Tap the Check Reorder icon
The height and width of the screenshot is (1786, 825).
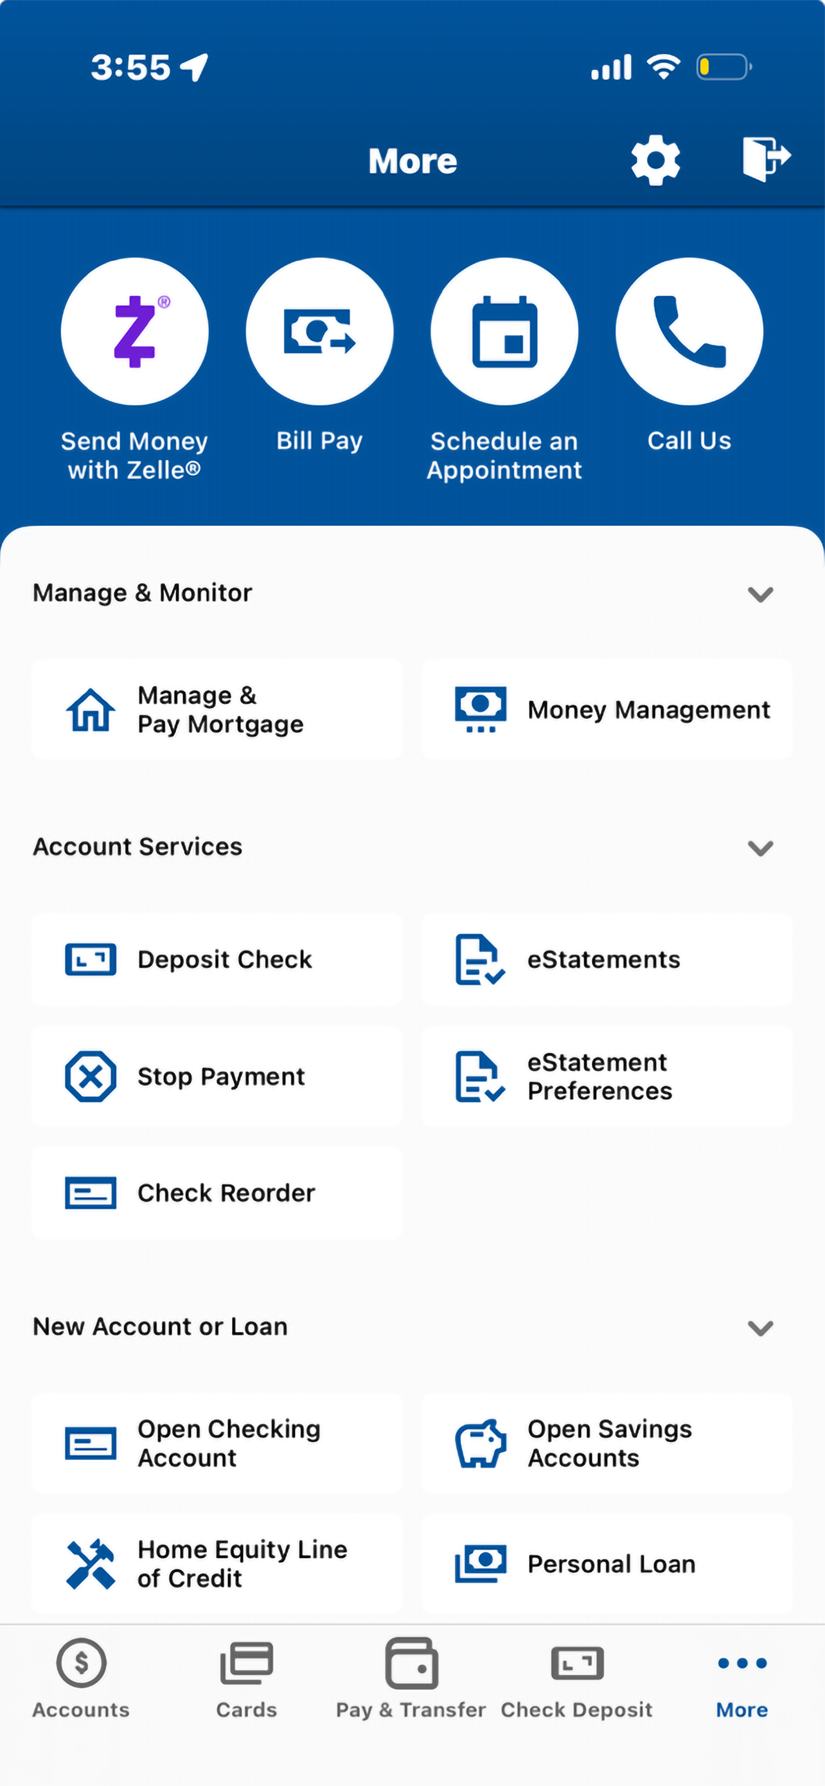pyautogui.click(x=91, y=1193)
